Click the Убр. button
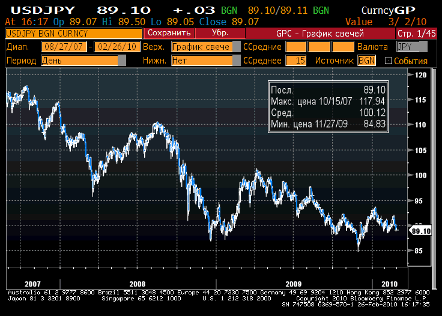Image resolution: width=442 pixels, height=316 pixels. (x=220, y=33)
